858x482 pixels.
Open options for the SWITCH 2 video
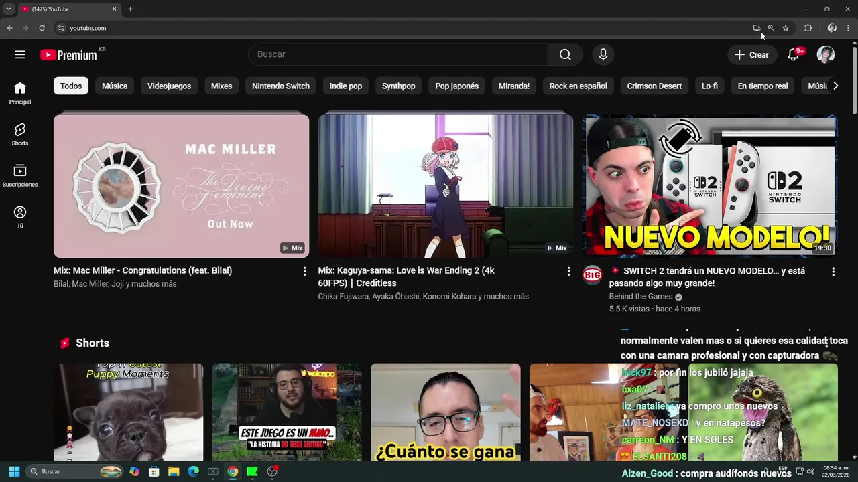[833, 272]
